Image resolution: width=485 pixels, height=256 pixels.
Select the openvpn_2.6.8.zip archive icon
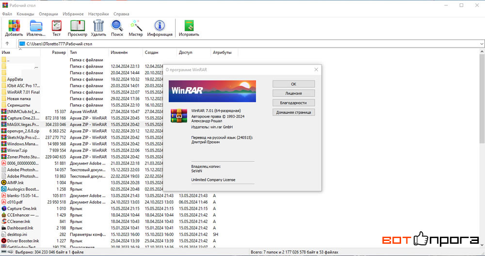point(4,131)
